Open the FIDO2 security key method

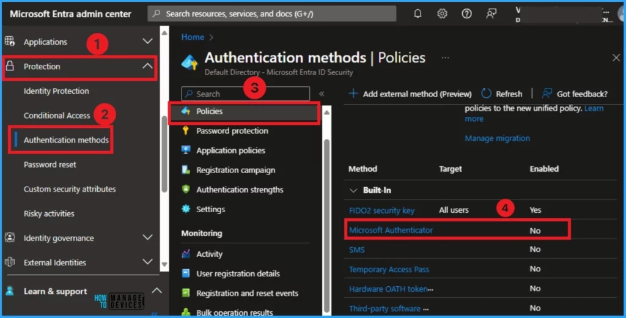click(381, 210)
